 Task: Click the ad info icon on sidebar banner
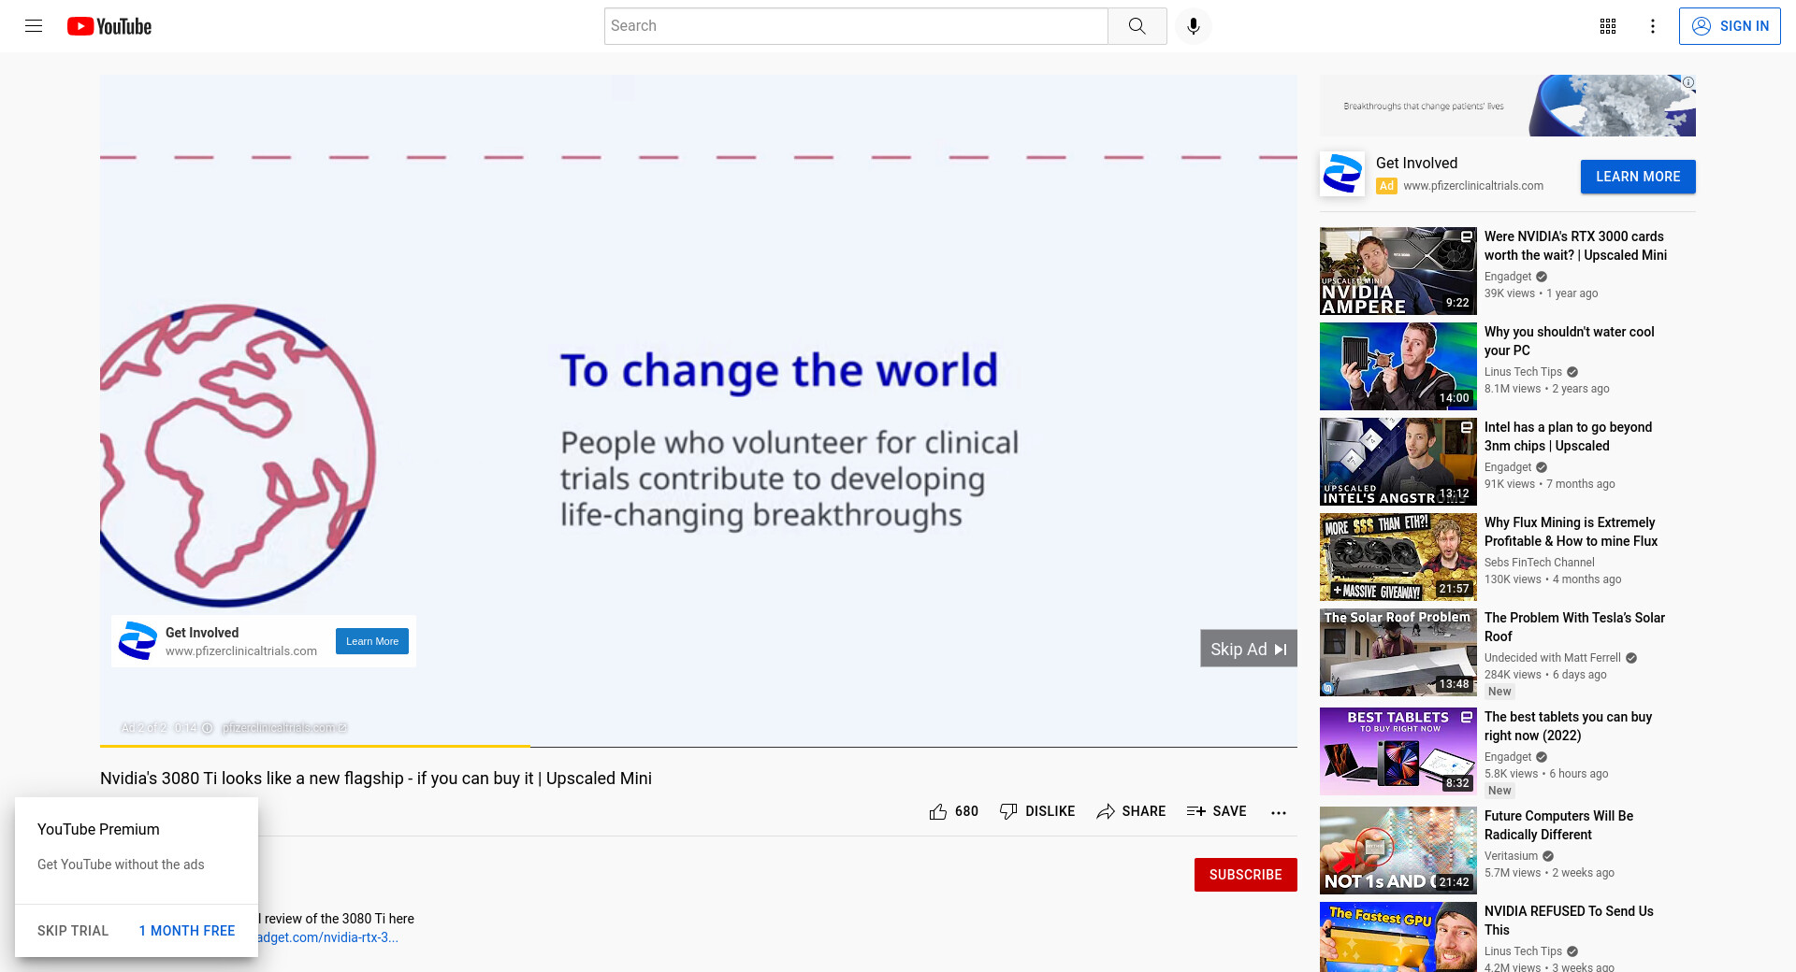pyautogui.click(x=1688, y=82)
